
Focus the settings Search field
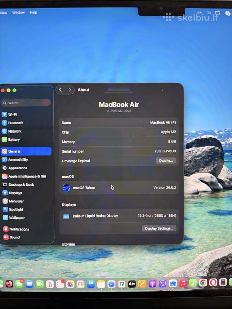pyautogui.click(x=26, y=103)
